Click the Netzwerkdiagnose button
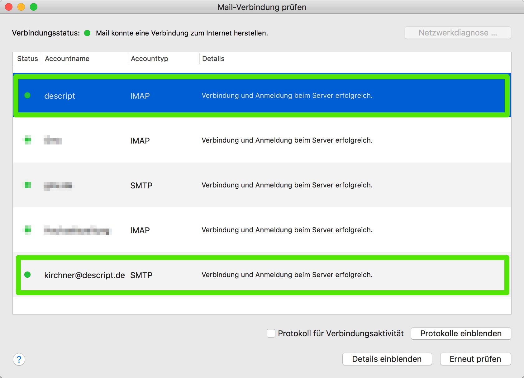Viewport: 524px width, 378px height. pos(458,33)
